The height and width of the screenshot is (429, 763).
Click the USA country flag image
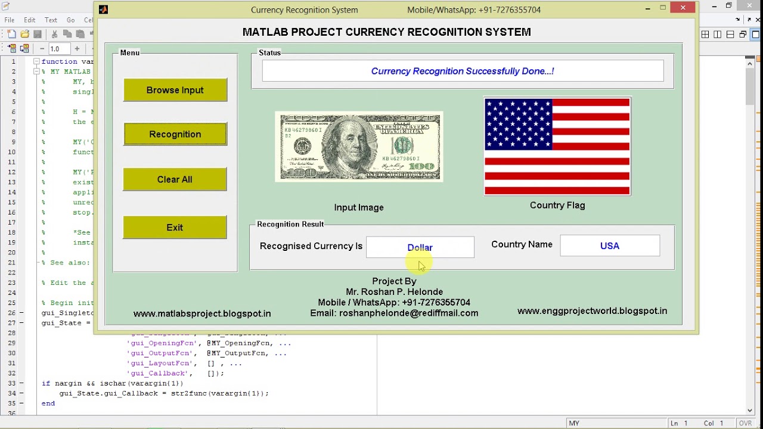tap(557, 147)
